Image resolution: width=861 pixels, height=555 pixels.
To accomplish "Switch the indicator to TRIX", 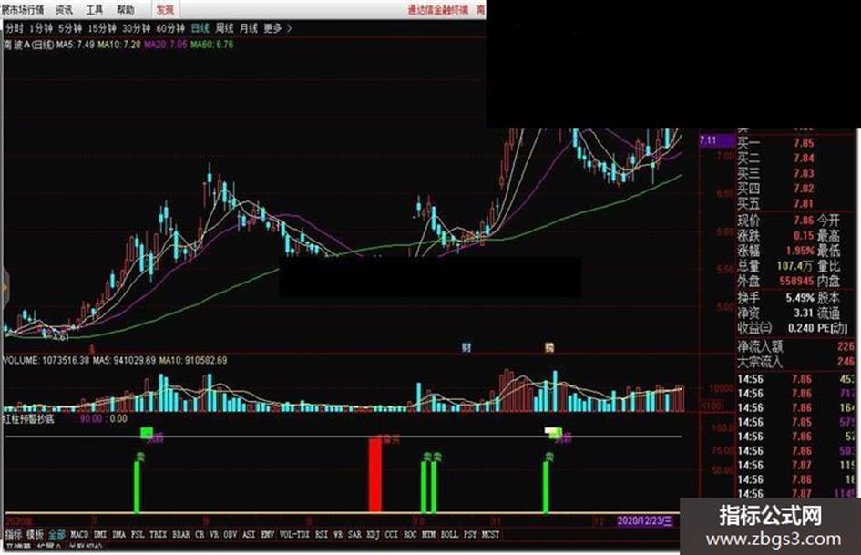I will click(x=159, y=534).
